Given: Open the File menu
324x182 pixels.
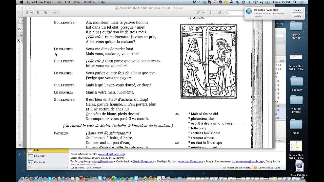Looking at the screenshot, I should click(x=59, y=2).
